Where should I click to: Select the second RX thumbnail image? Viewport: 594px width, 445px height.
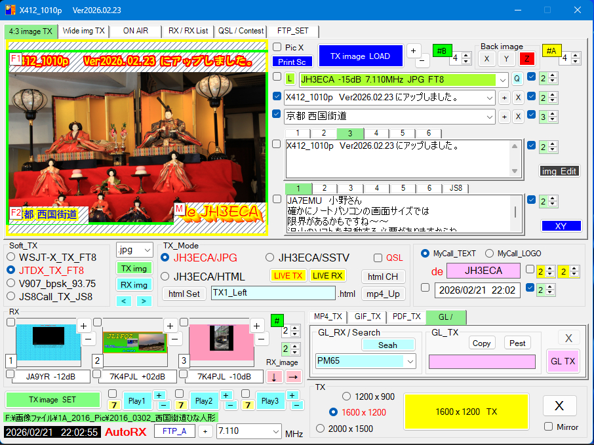tap(134, 341)
